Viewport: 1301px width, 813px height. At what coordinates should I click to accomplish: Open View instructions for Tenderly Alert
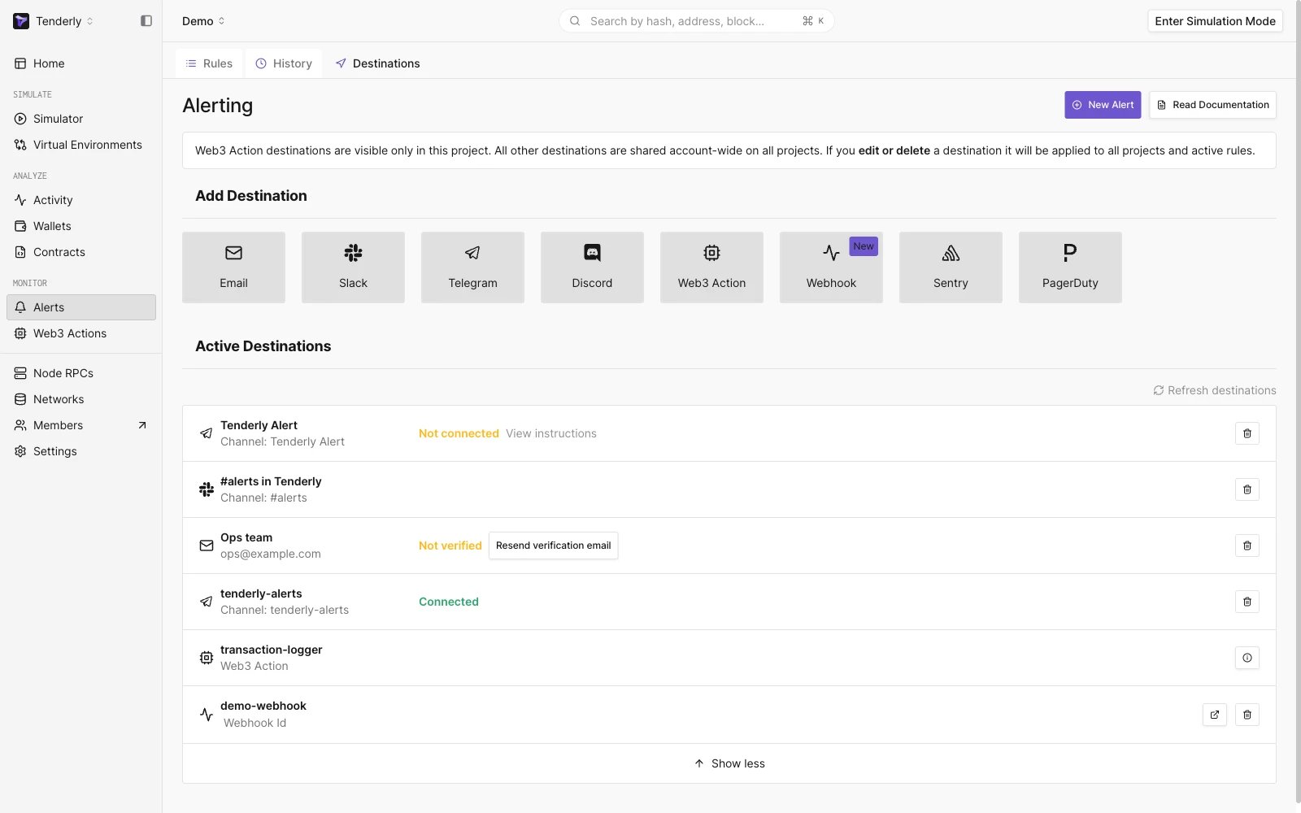click(551, 433)
